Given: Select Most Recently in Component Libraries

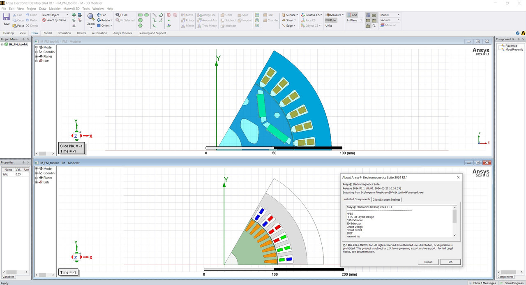Looking at the screenshot, I should coord(514,49).
